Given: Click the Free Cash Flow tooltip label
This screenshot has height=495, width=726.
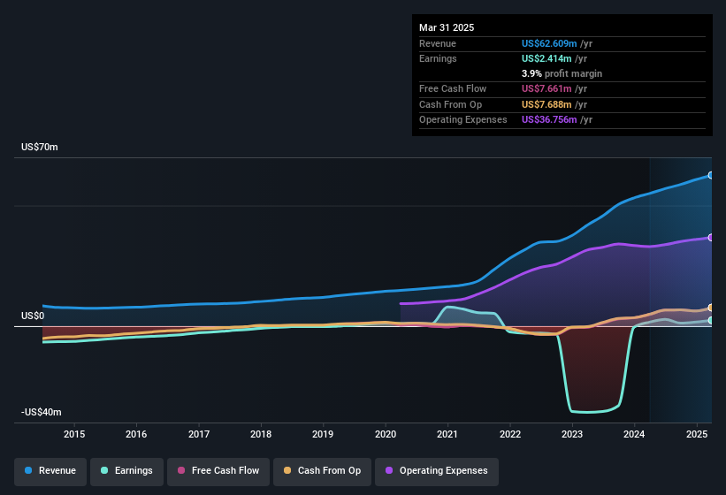Looking at the screenshot, I should coord(453,88).
